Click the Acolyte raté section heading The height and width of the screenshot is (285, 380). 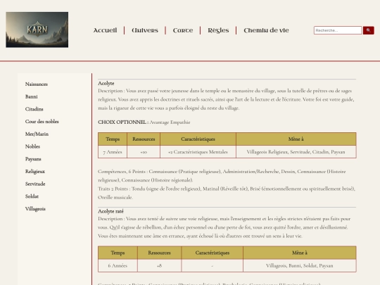point(110,211)
